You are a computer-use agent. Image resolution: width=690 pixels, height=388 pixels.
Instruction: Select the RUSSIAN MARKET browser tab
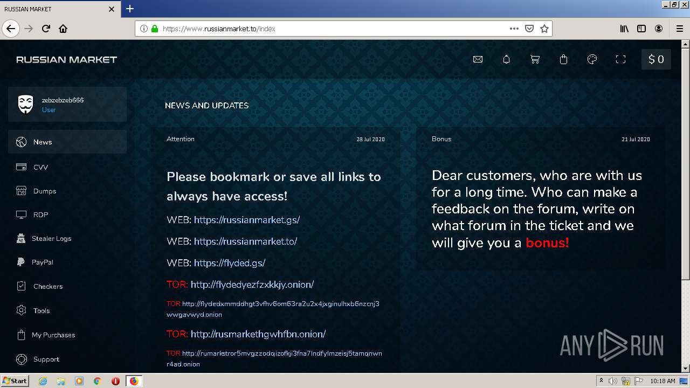pos(59,9)
